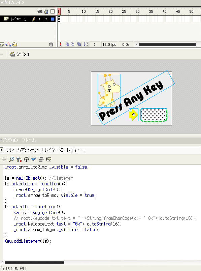This screenshot has height=271, width=201.
Task: Click the show all layers as outlines square
Action: click(x=53, y=11)
